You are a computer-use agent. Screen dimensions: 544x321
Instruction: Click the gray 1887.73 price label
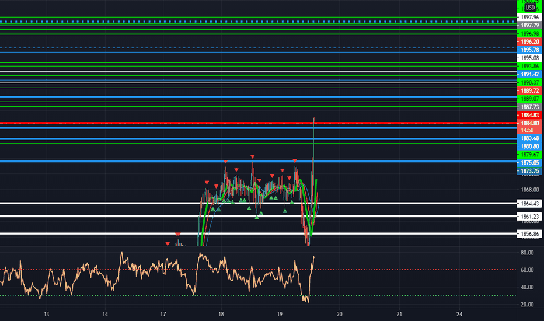(x=529, y=107)
